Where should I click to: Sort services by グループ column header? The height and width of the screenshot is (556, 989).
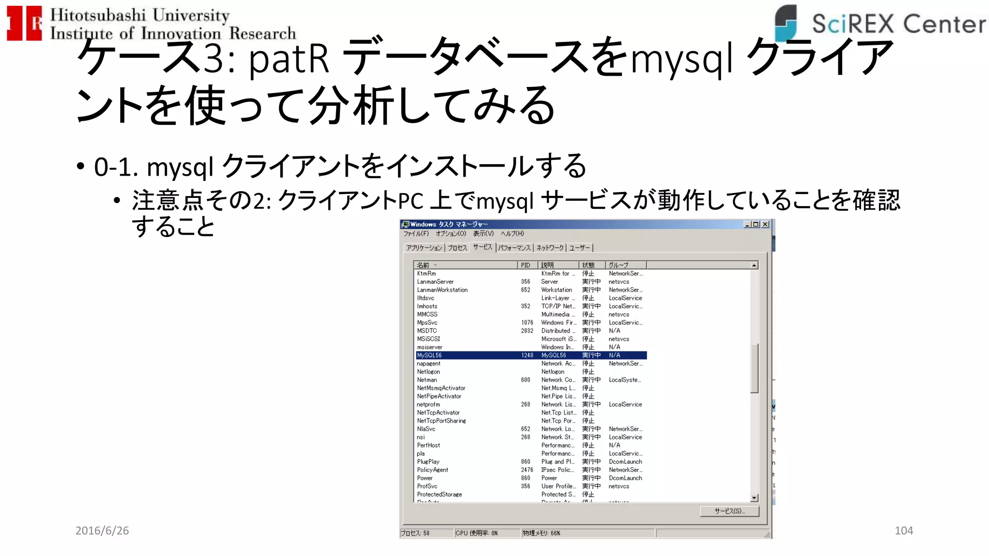[626, 265]
